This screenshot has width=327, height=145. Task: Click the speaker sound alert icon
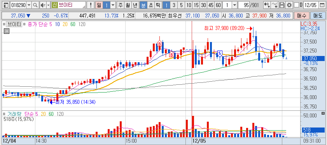(x=42, y=5)
